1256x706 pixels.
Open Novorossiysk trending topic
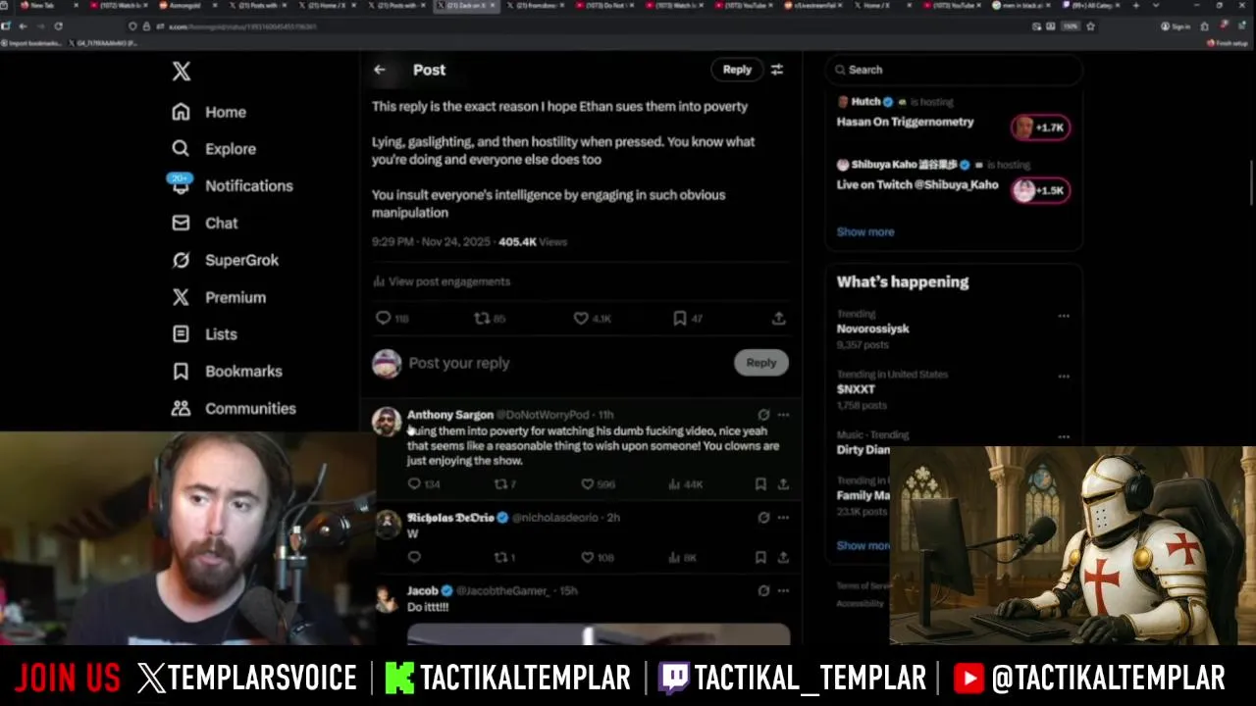point(873,328)
